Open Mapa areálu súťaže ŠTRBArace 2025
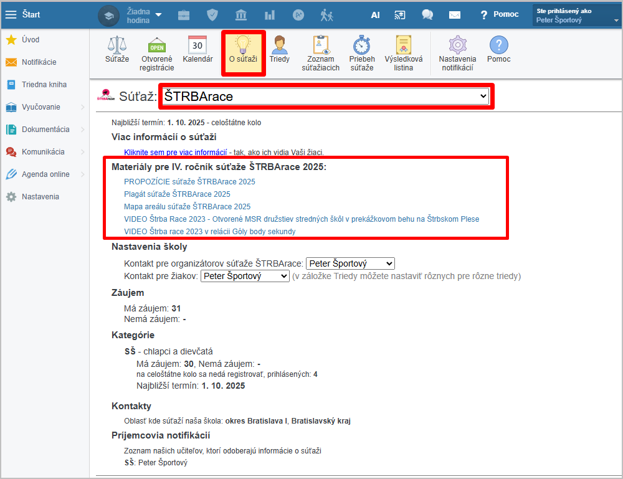Viewport: 623px width, 479px height. [187, 206]
